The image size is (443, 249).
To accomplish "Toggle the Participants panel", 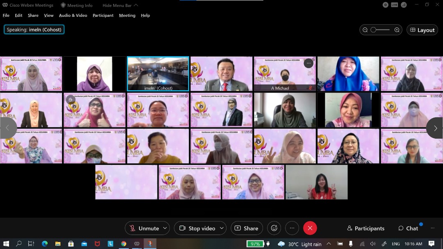I will 365,228.
